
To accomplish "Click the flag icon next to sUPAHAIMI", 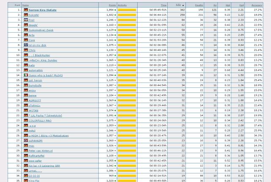I will [26, 140].
